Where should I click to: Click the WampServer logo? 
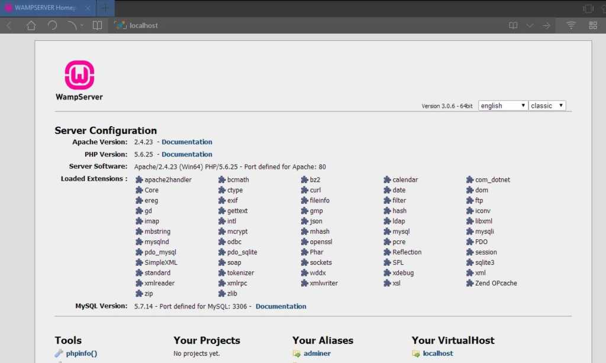79,75
